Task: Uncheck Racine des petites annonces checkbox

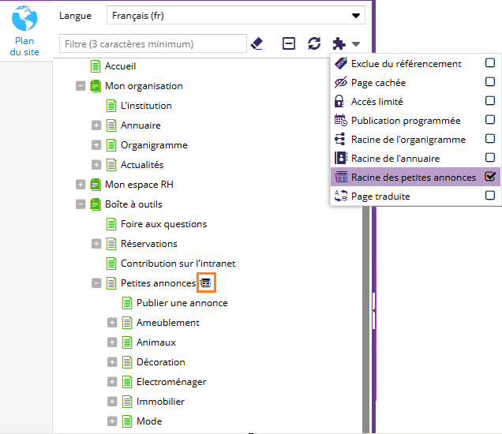Action: [490, 177]
